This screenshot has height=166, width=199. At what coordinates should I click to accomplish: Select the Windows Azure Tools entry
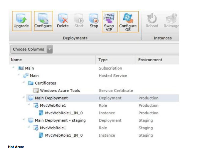click(60, 90)
